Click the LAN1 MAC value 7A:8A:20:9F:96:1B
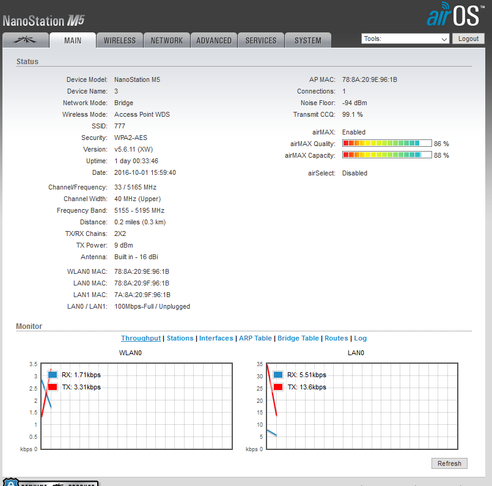Image resolution: width=492 pixels, height=486 pixels. pos(142,295)
